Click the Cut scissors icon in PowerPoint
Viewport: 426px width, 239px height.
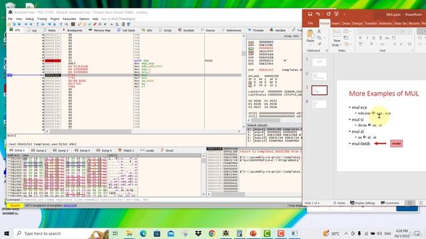(x=319, y=31)
